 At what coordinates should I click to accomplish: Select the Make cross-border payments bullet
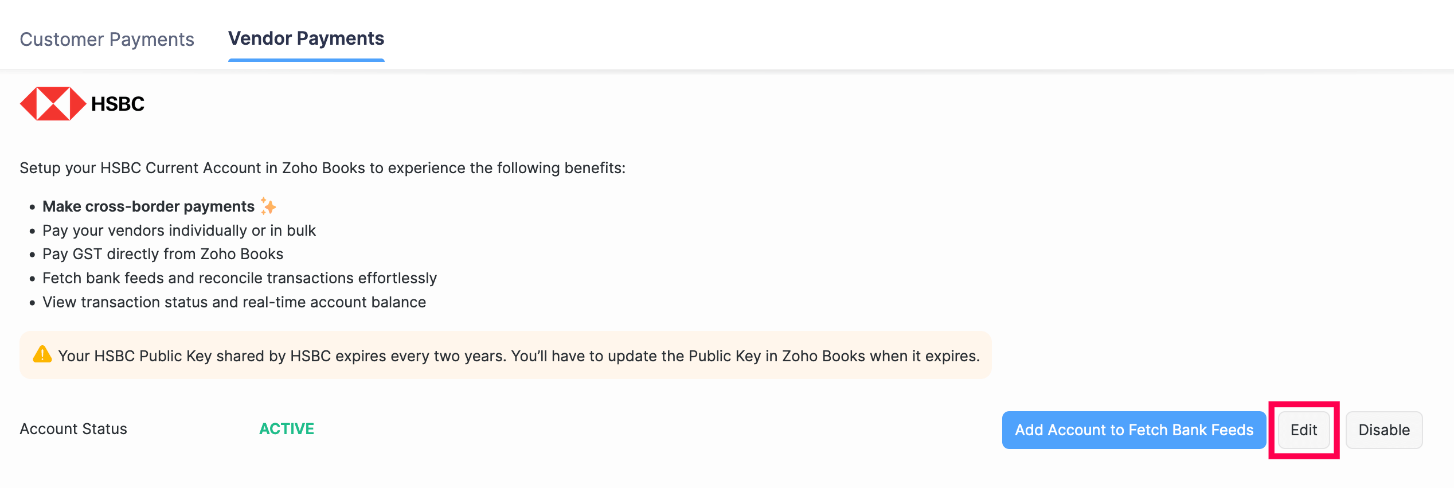click(x=148, y=206)
